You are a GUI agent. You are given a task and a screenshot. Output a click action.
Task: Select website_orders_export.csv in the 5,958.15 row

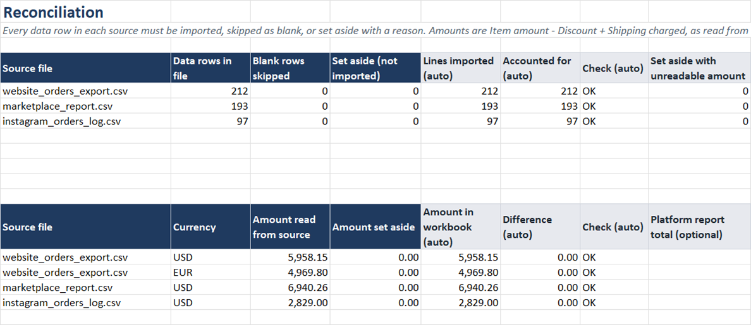(x=86, y=257)
